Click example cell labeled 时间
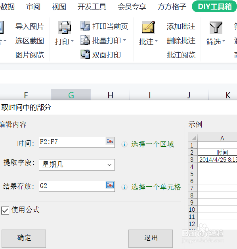237x249 pixels. click(218, 152)
